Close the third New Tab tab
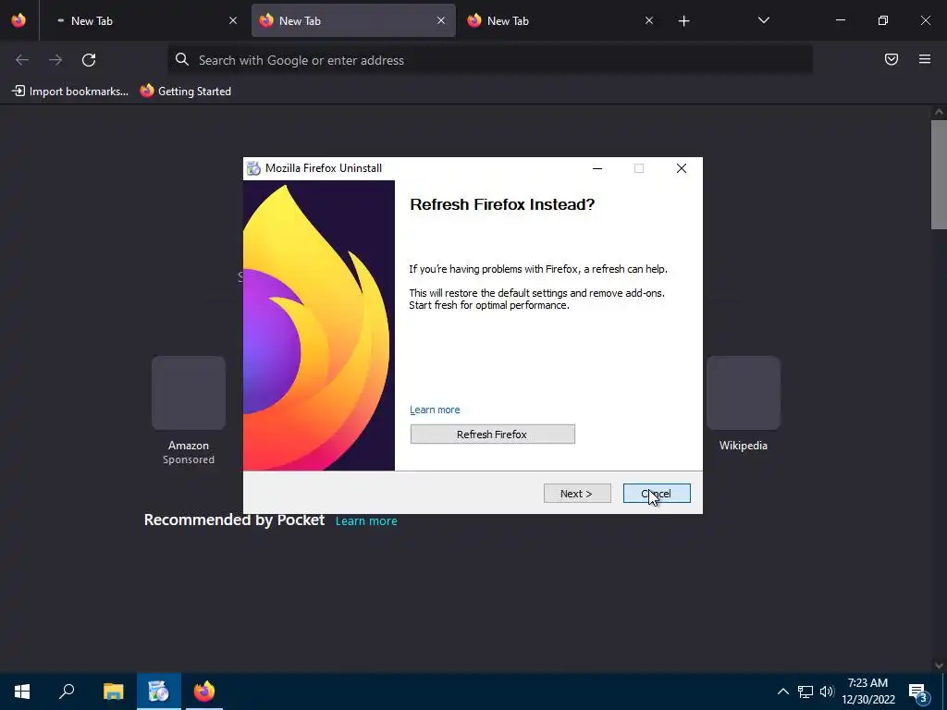 coord(649,20)
